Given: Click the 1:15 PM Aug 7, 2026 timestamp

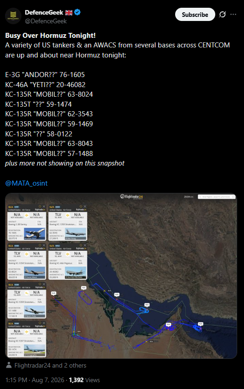Looking at the screenshot, I should click(x=35, y=380).
